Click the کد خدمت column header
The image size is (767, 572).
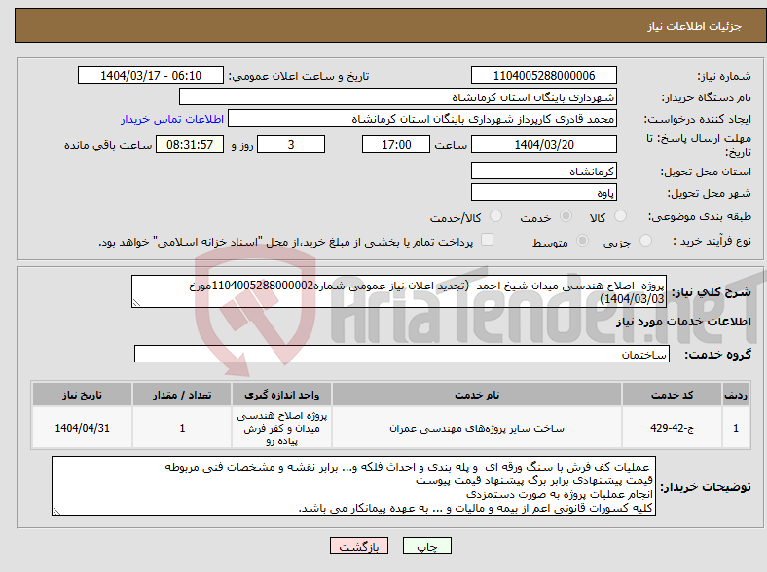[673, 395]
